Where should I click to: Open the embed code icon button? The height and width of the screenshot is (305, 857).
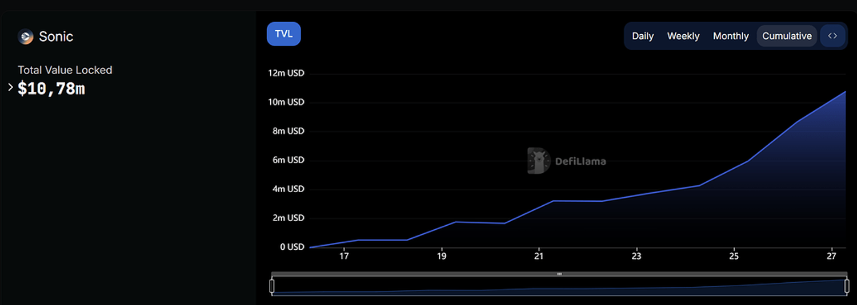click(832, 36)
